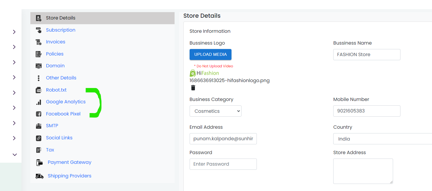Click the Subscription hand-tap icon
The height and width of the screenshot is (191, 432).
coord(39,30)
